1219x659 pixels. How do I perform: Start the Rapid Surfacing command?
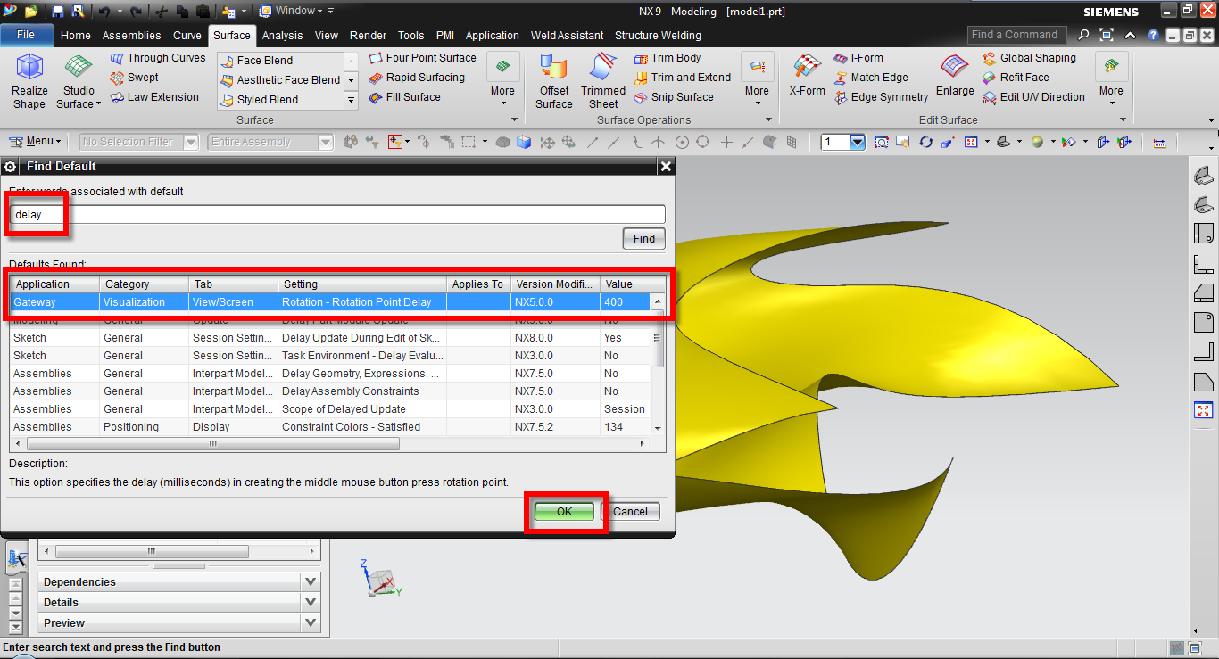tap(416, 78)
